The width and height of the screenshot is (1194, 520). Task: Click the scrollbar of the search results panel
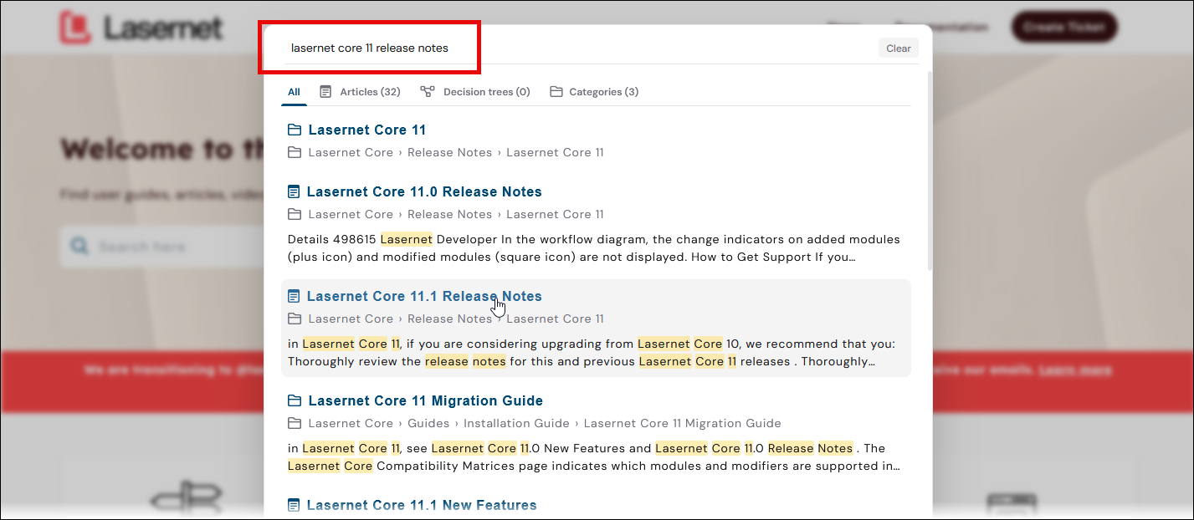(x=929, y=171)
